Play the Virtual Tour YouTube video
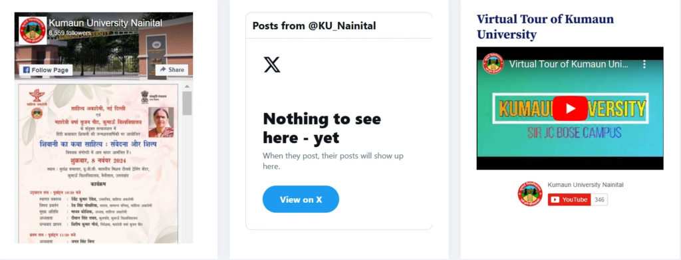 [x=570, y=108]
